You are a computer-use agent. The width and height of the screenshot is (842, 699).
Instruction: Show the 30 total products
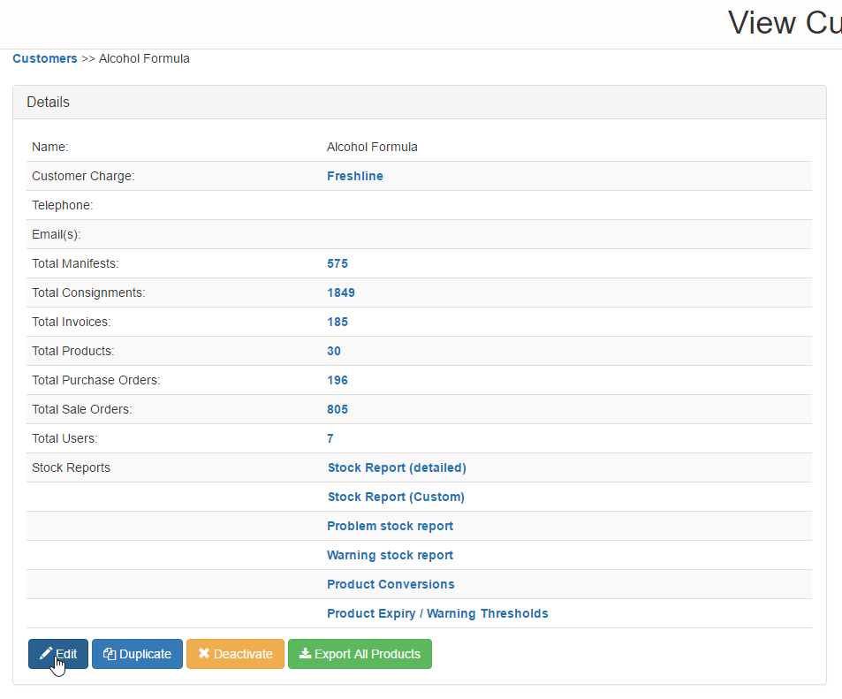pyautogui.click(x=334, y=351)
